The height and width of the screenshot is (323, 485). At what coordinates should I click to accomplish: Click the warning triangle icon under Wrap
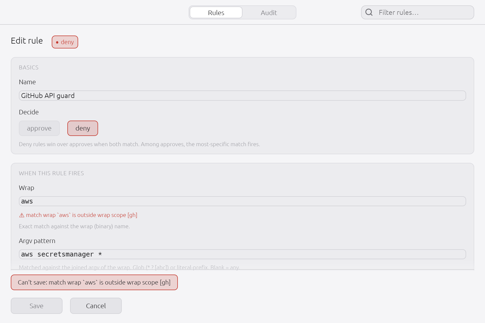tap(22, 215)
